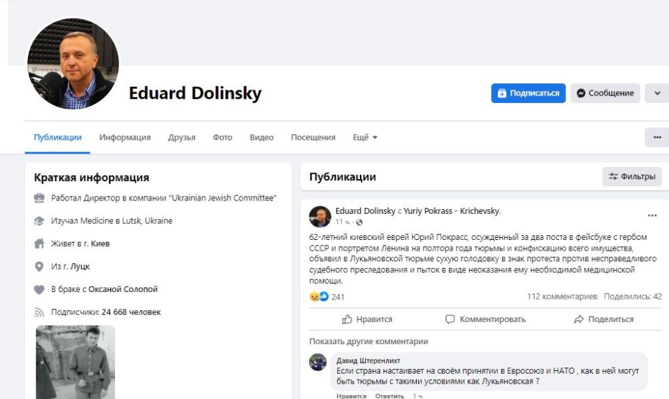The height and width of the screenshot is (399, 669).
Task: Open Сообщение messenger button
Action: click(605, 94)
